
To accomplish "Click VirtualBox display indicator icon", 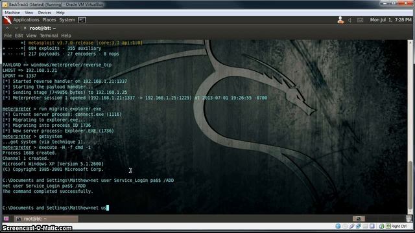I will pos(372,226).
